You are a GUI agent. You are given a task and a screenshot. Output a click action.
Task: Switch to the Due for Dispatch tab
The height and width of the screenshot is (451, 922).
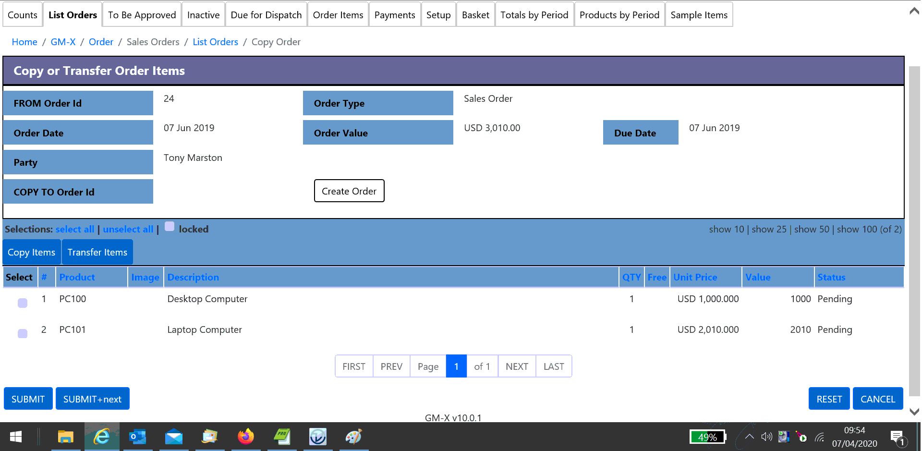pyautogui.click(x=266, y=15)
